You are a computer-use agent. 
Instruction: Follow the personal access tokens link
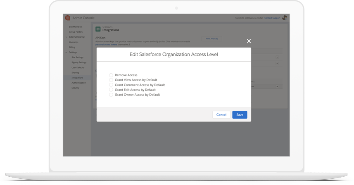pos(106,45)
